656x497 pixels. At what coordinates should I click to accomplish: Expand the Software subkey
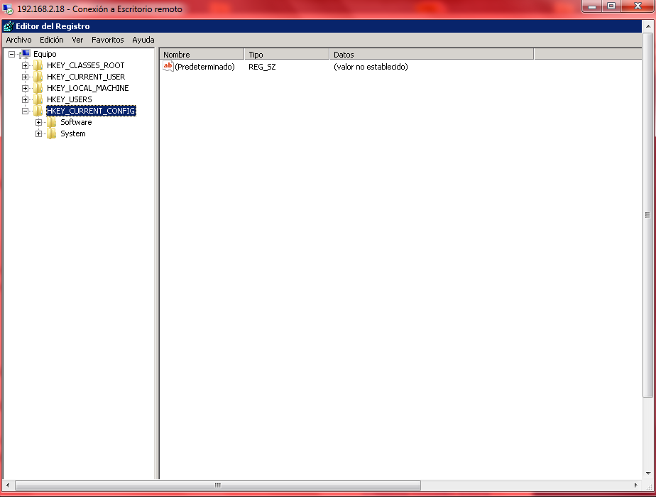(38, 122)
